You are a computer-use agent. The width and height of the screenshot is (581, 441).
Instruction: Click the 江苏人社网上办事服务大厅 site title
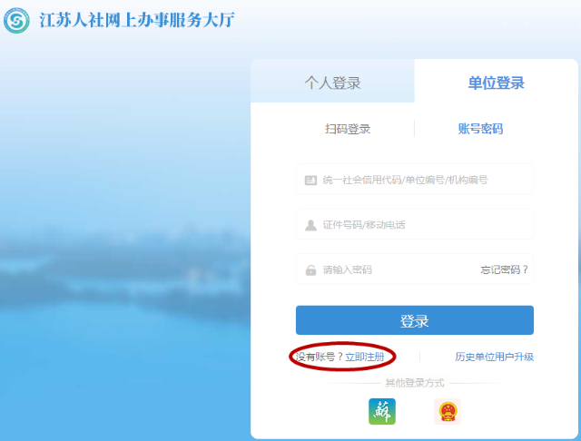click(x=137, y=20)
